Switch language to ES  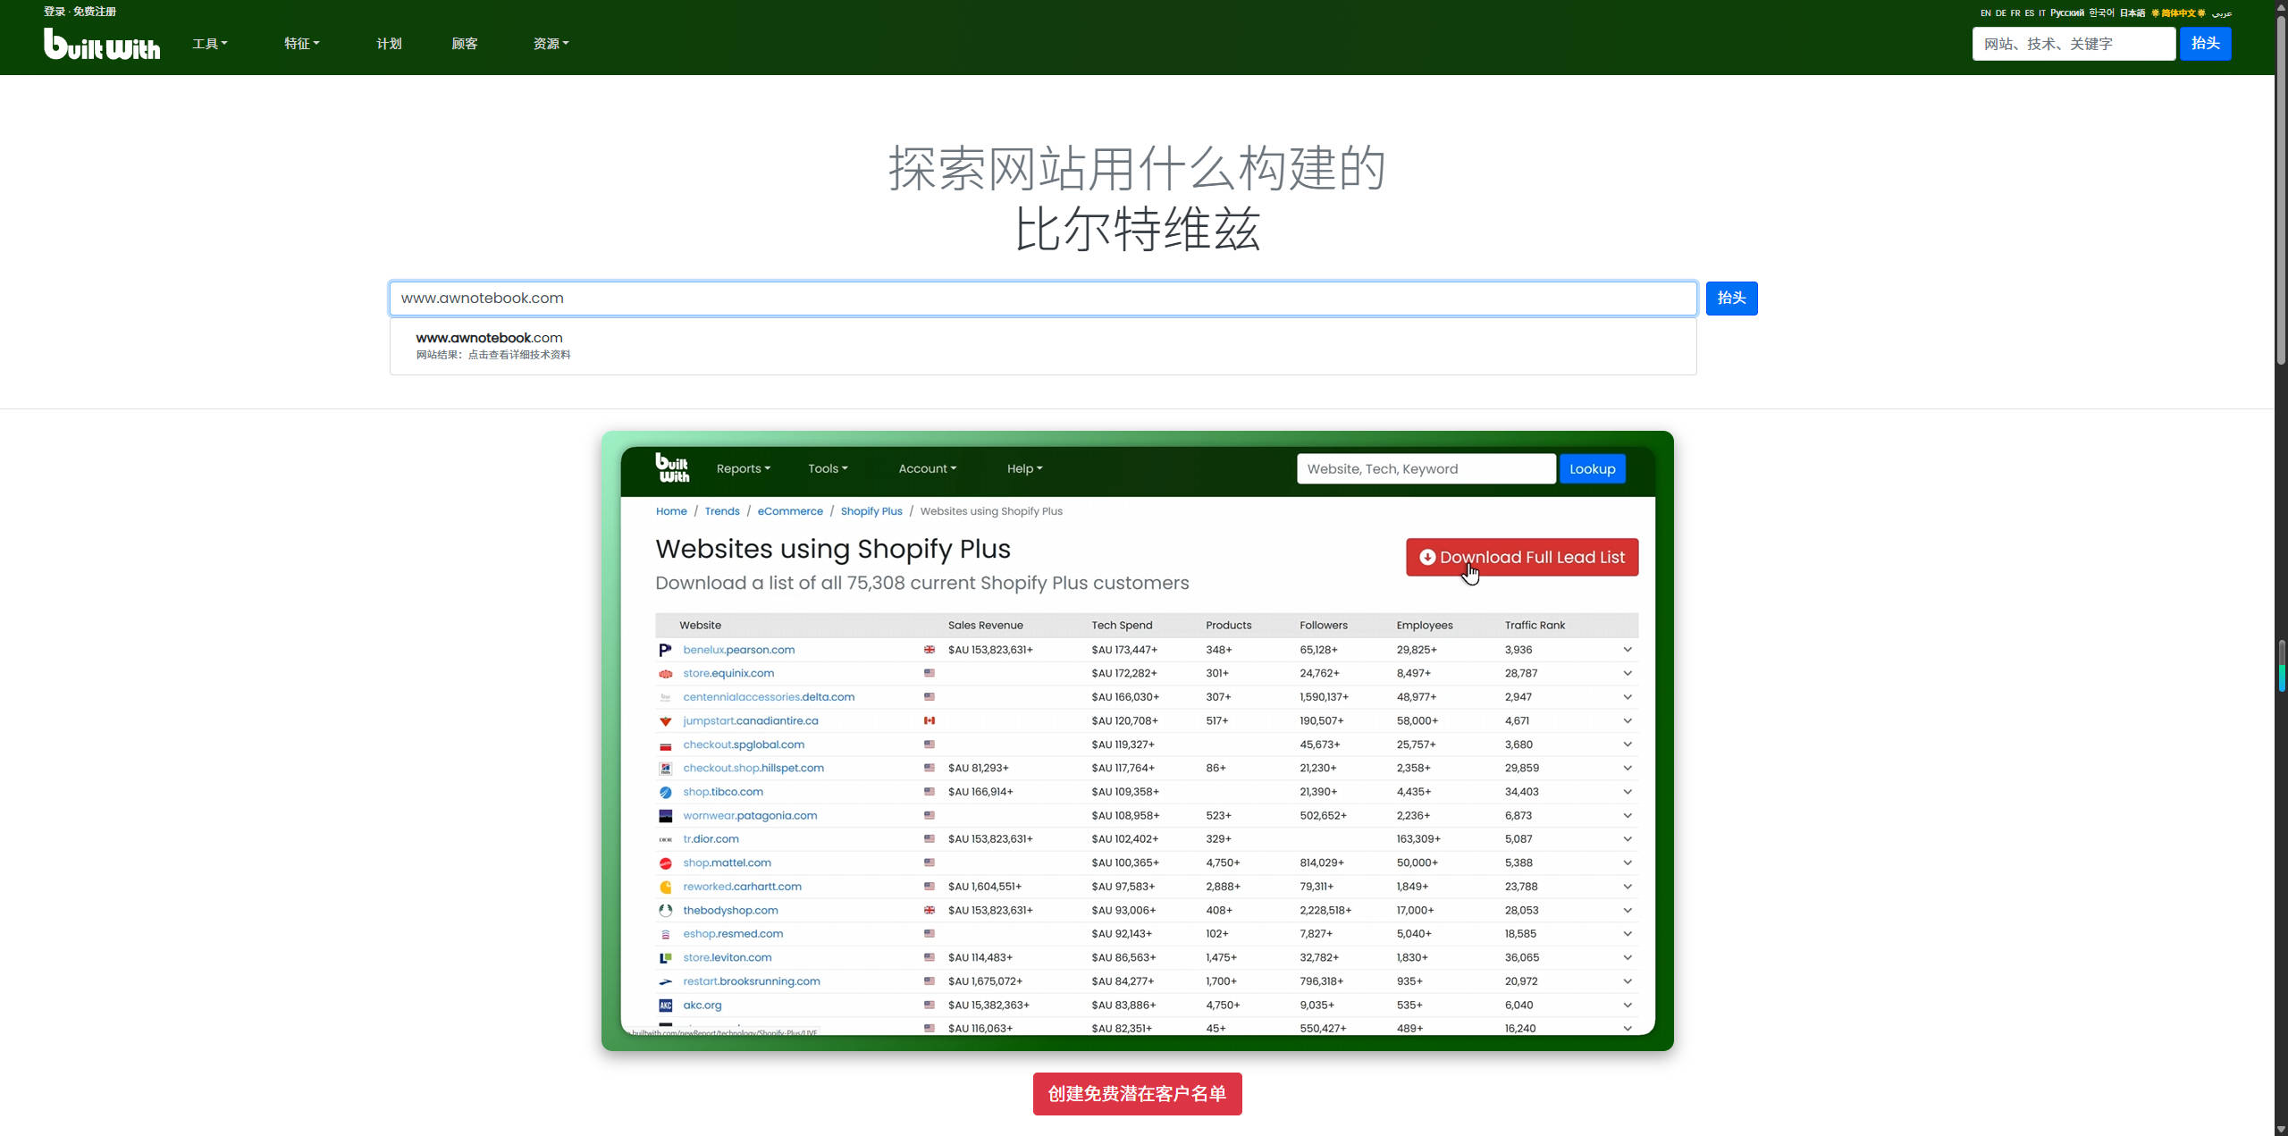click(x=2030, y=13)
